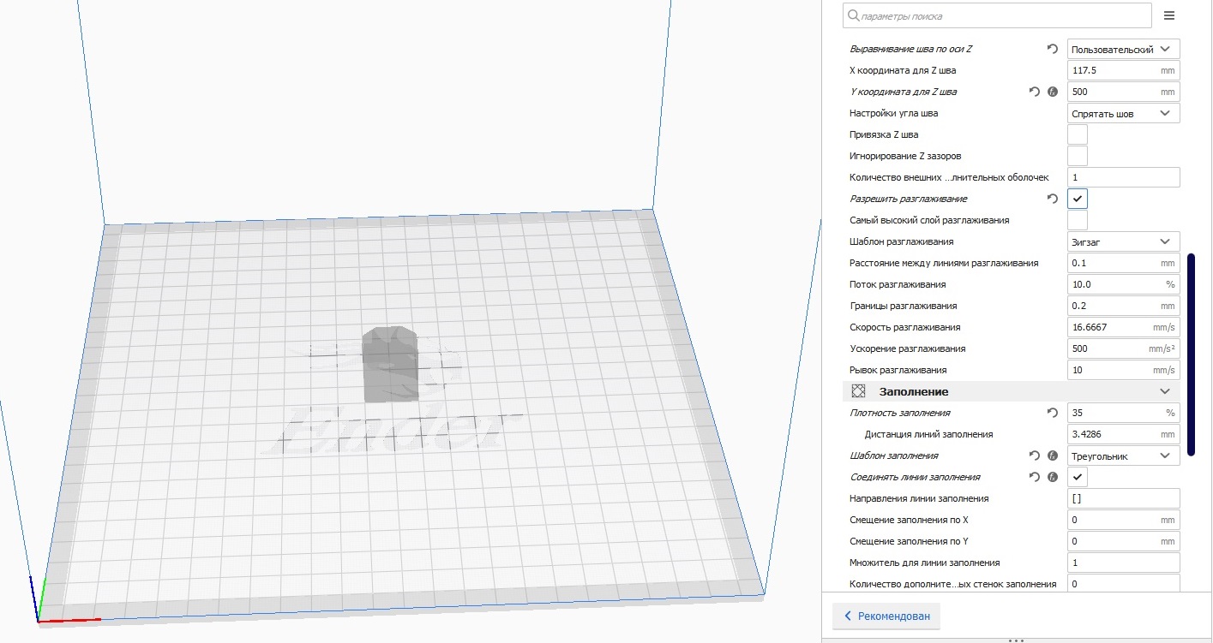Open the settings visibility hamburger menu
Viewport: 1213px width, 643px height.
[1168, 15]
